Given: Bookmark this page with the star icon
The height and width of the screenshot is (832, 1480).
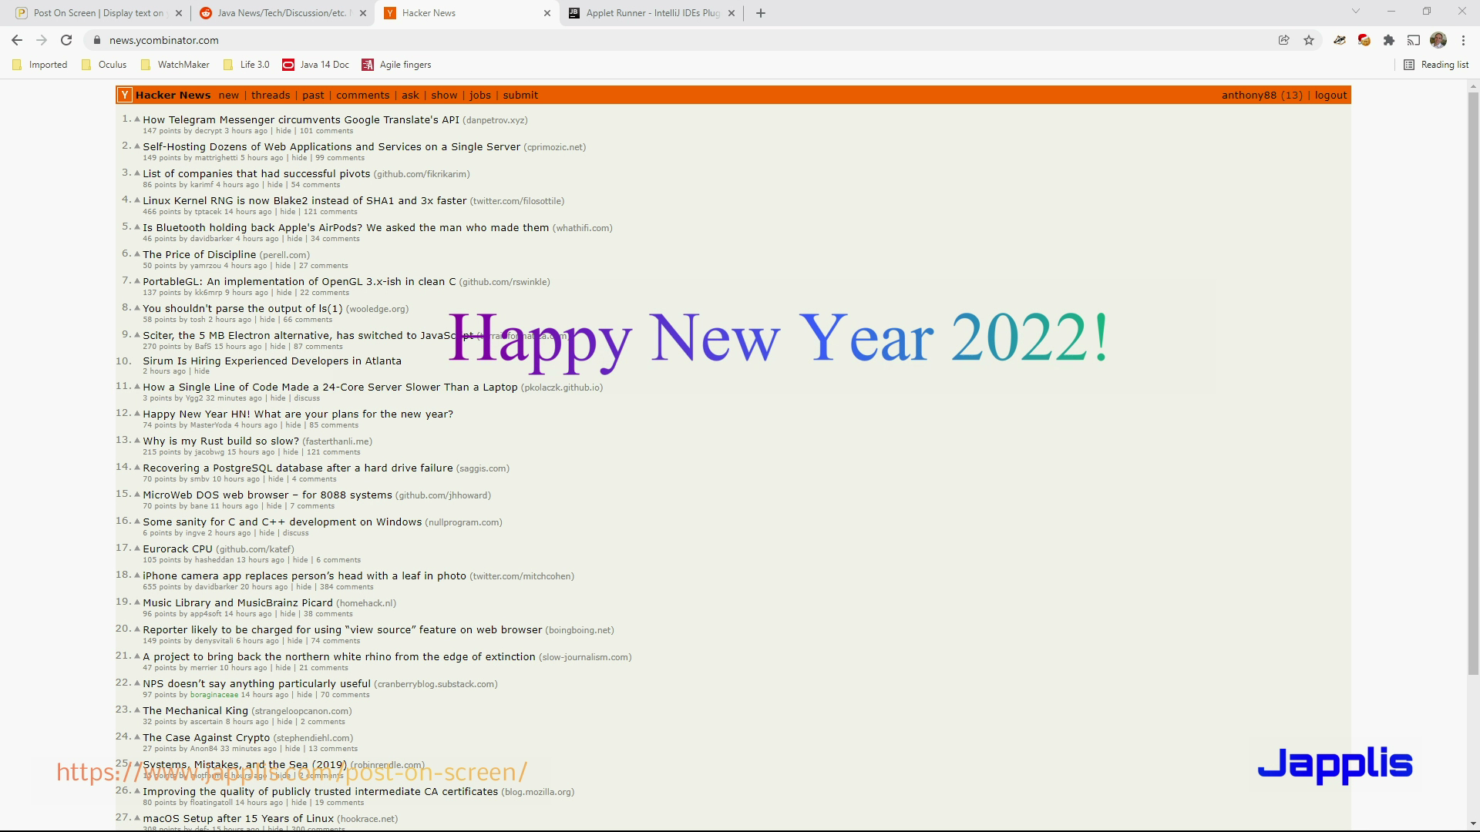Looking at the screenshot, I should pos(1309,40).
